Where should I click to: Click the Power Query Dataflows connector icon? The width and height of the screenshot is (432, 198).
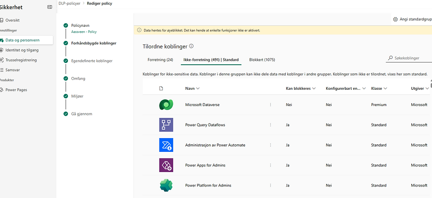click(166, 125)
